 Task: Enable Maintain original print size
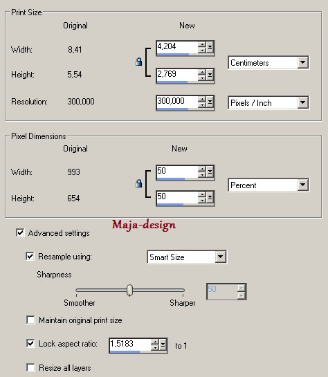[30, 320]
